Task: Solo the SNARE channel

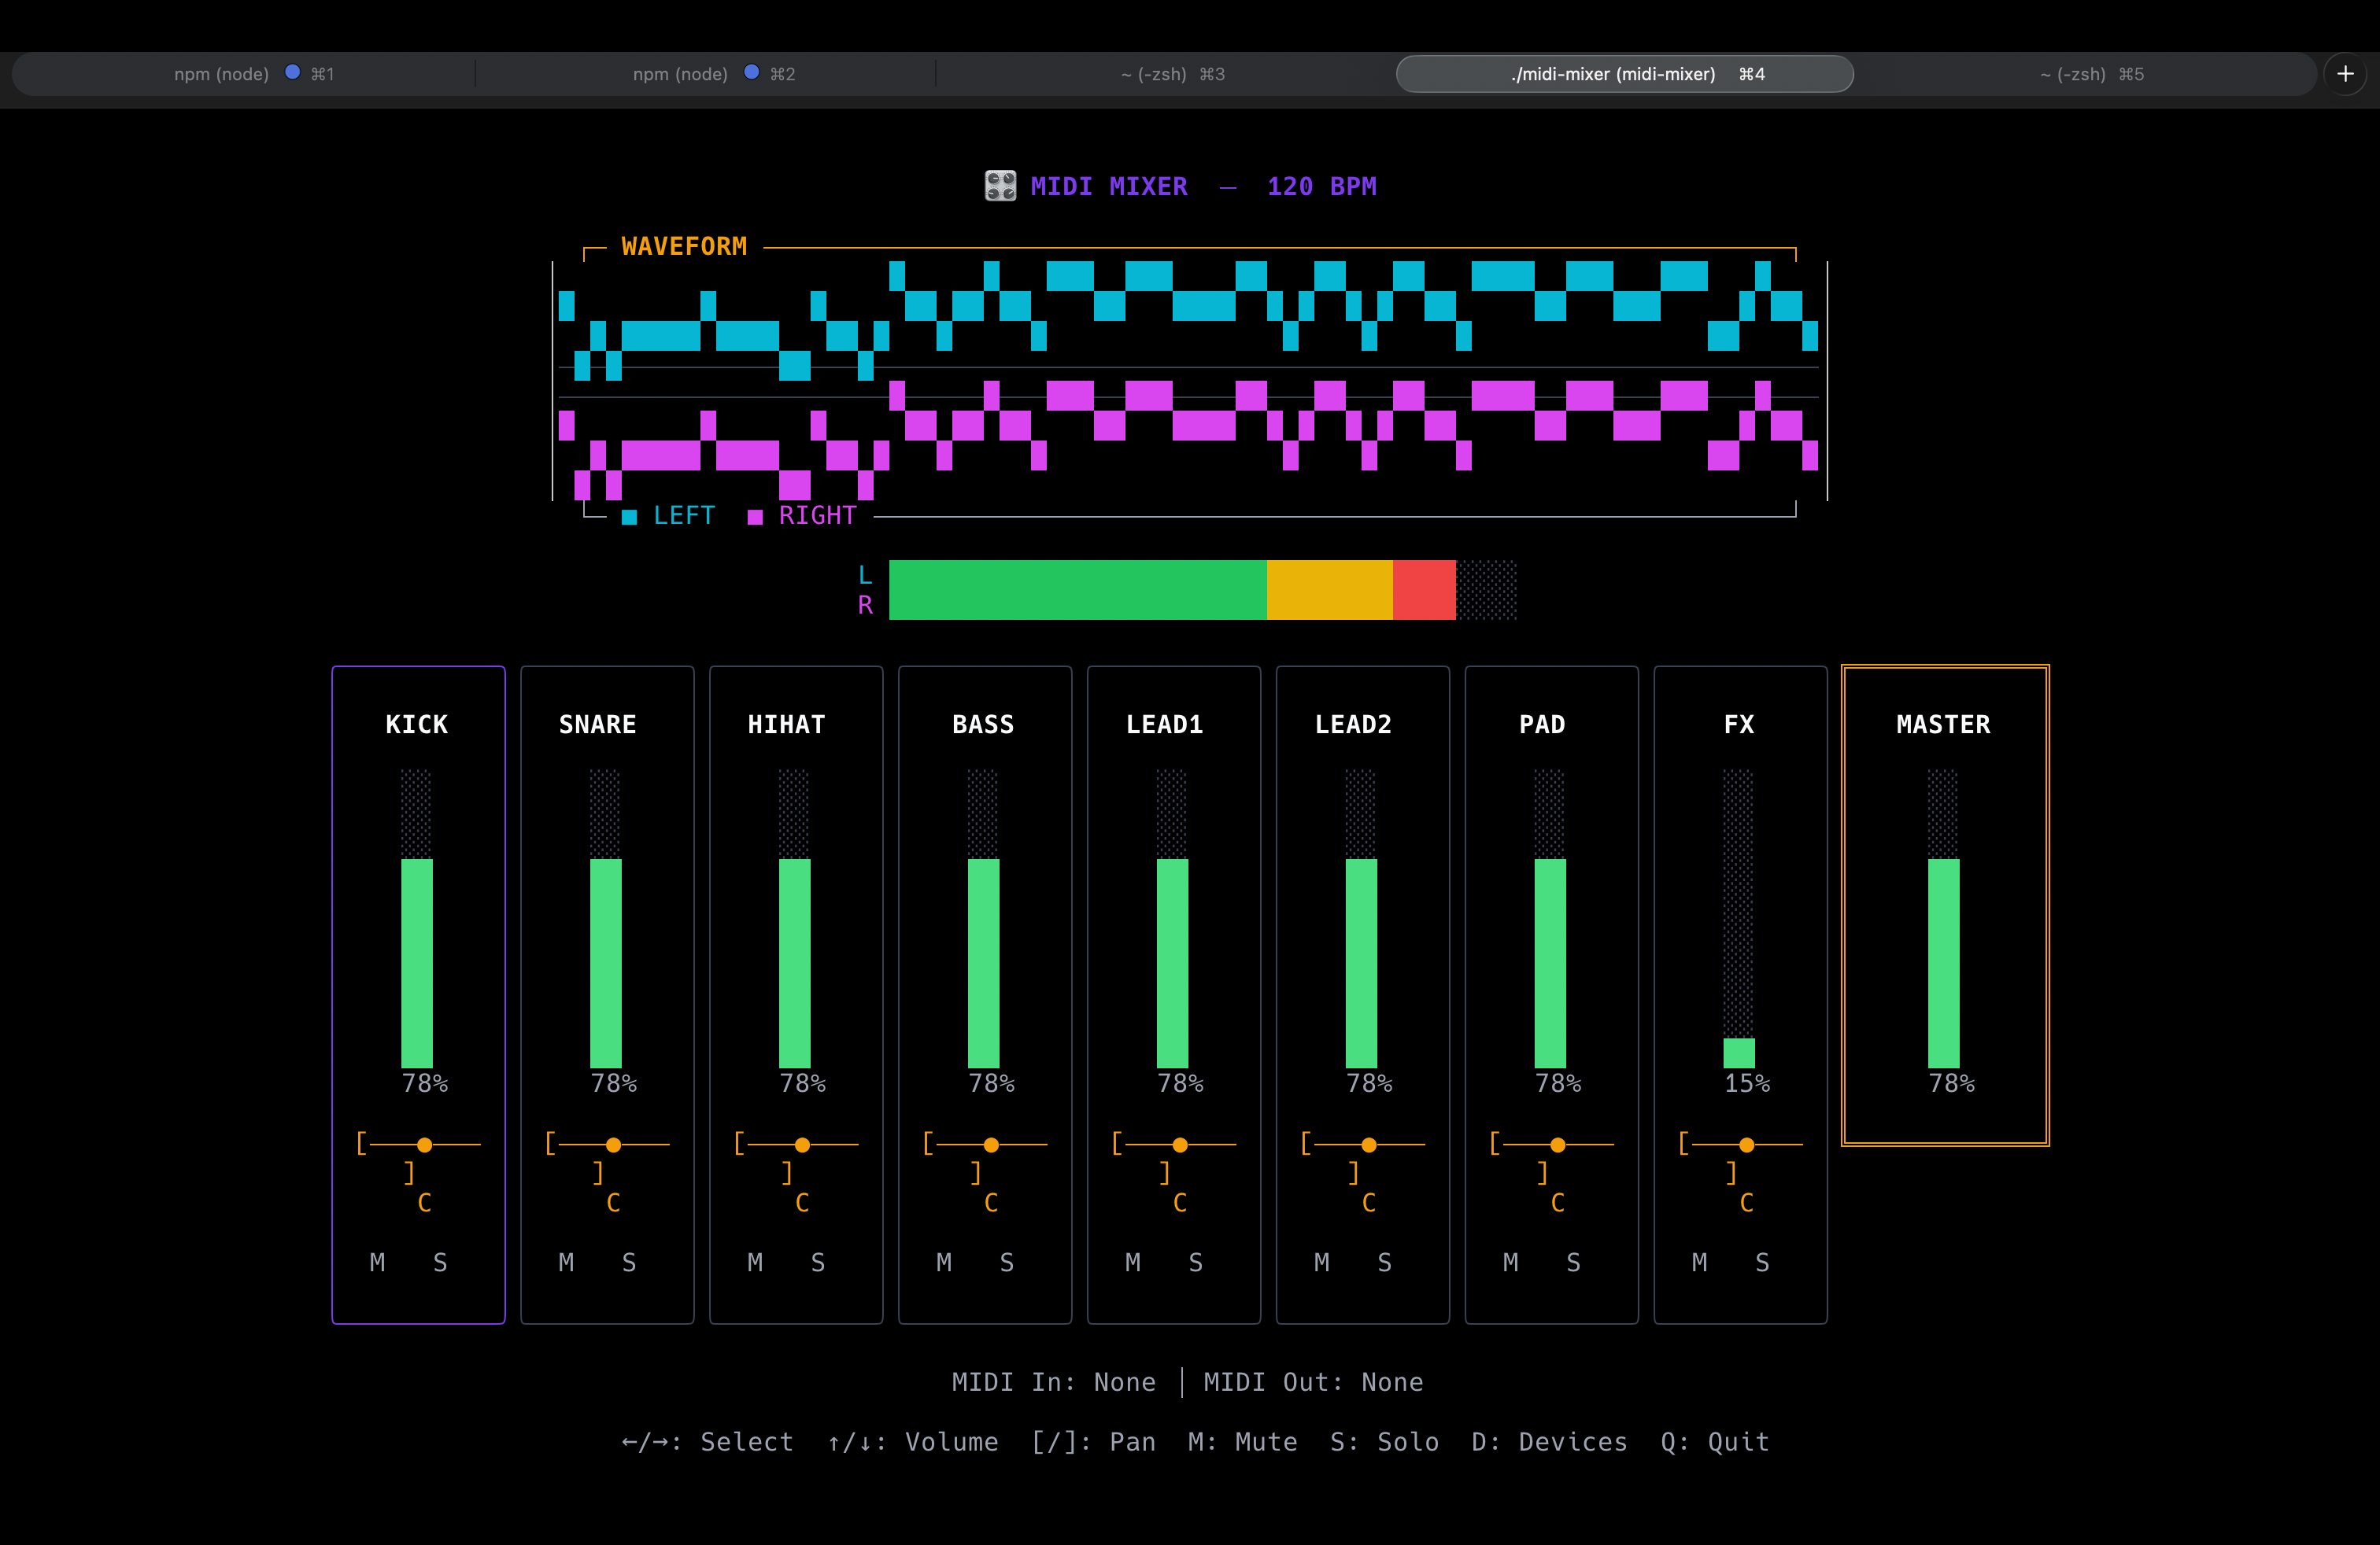Action: point(629,1262)
